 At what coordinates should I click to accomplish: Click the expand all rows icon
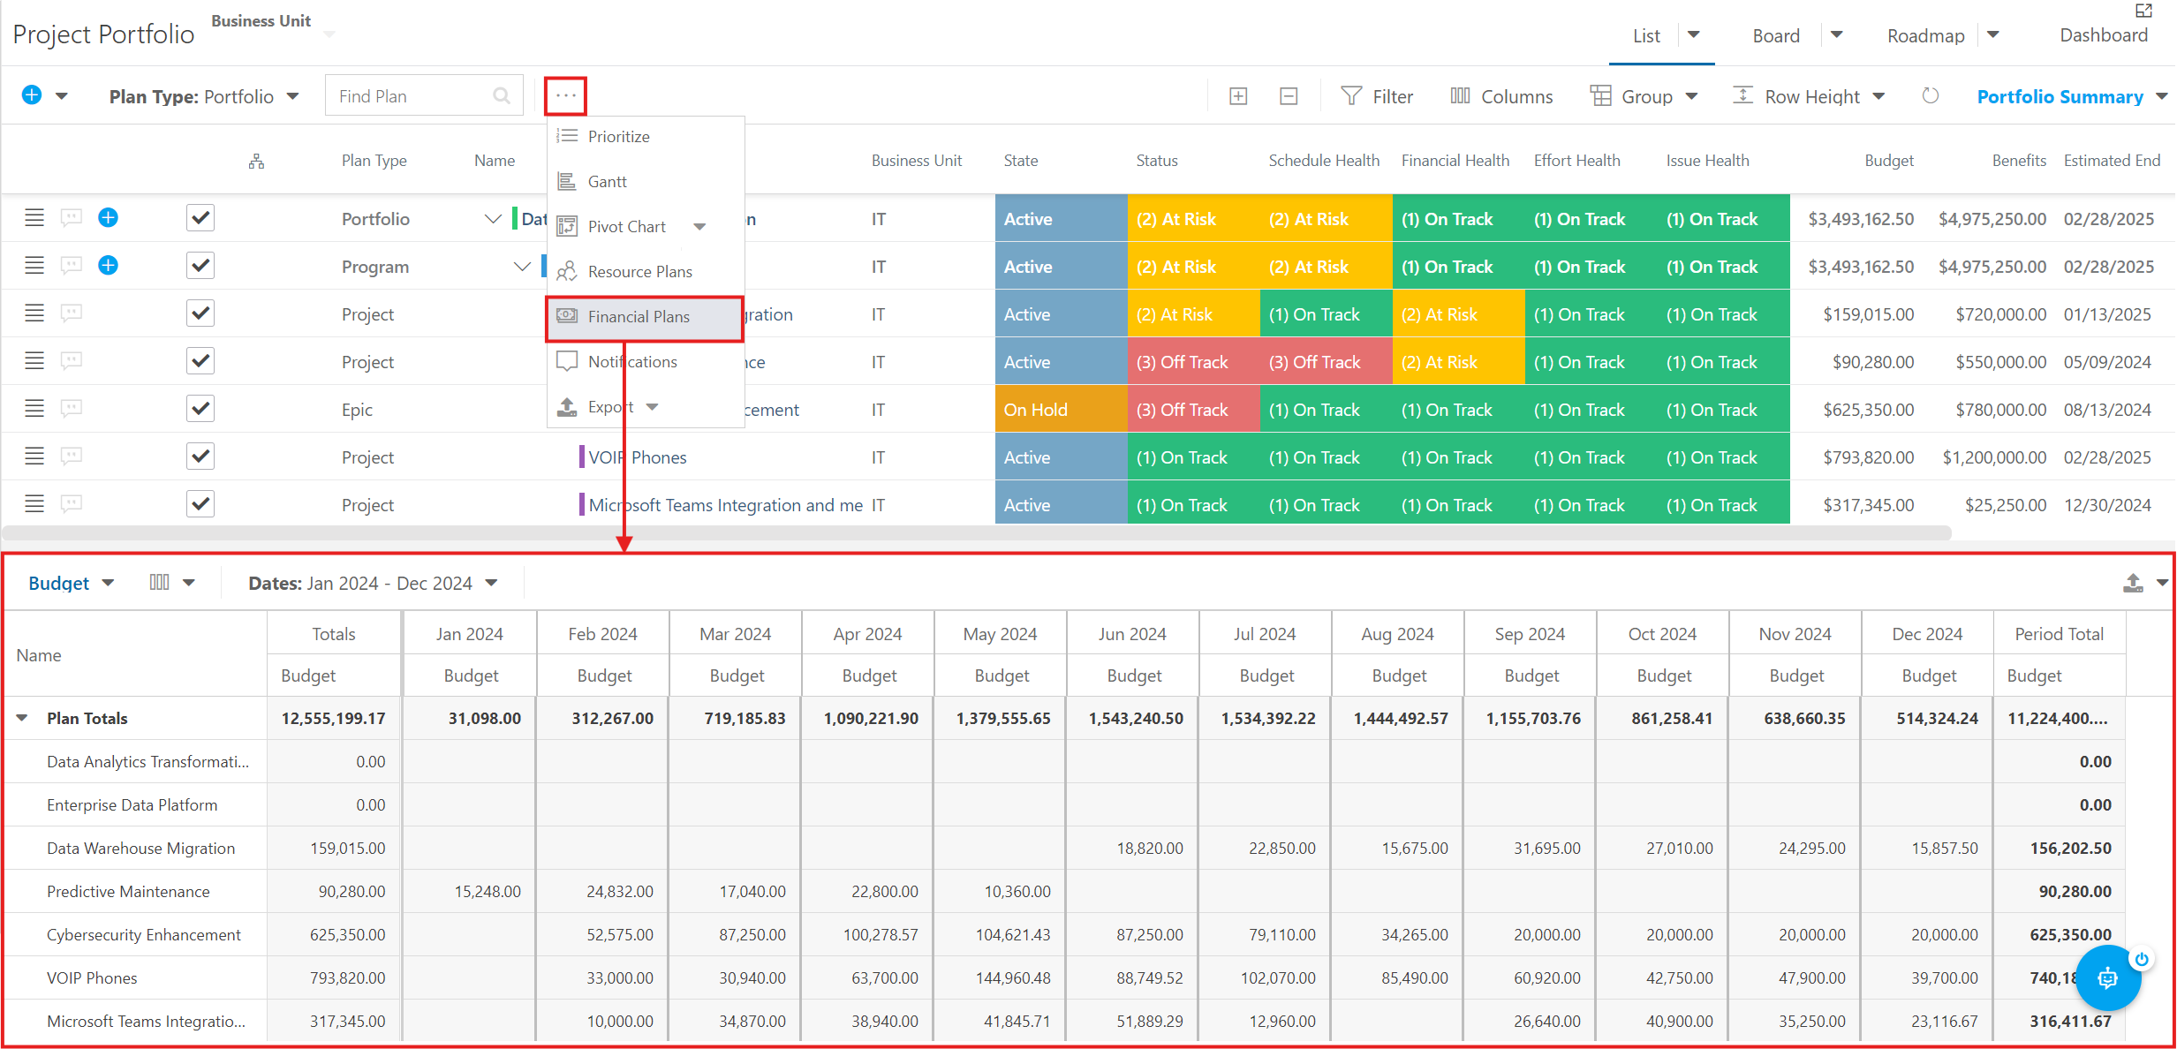click(x=1238, y=96)
